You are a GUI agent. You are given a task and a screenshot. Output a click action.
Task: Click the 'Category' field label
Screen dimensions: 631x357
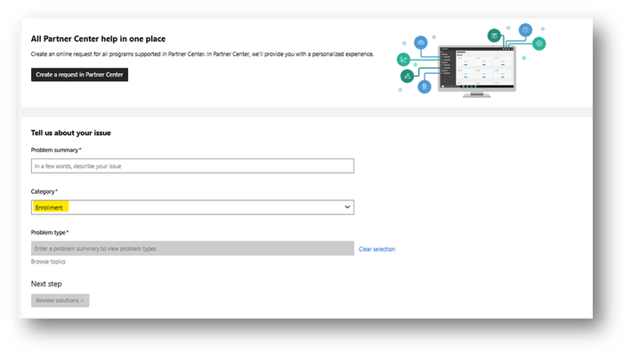point(44,191)
